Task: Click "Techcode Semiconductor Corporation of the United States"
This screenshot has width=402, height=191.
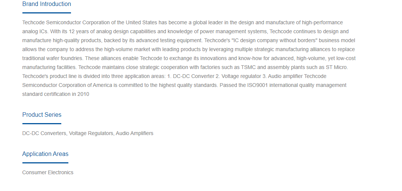Action: coord(90,22)
